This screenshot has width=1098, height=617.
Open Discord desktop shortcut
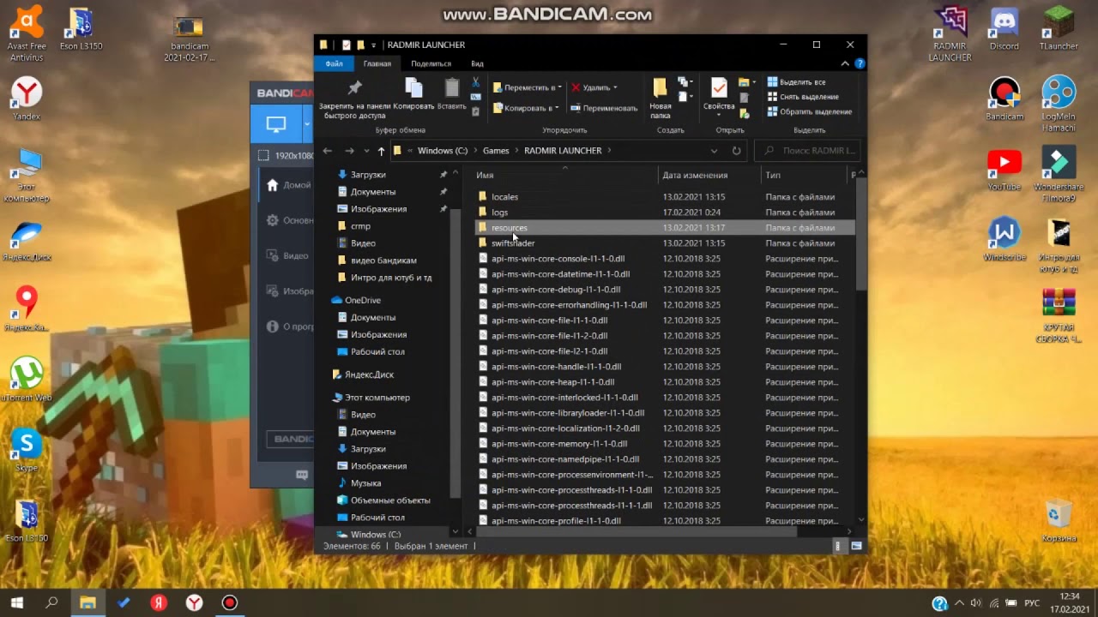coord(1004,30)
